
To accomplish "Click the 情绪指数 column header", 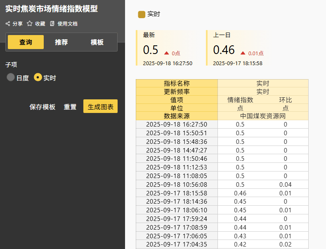I will click(x=240, y=100).
